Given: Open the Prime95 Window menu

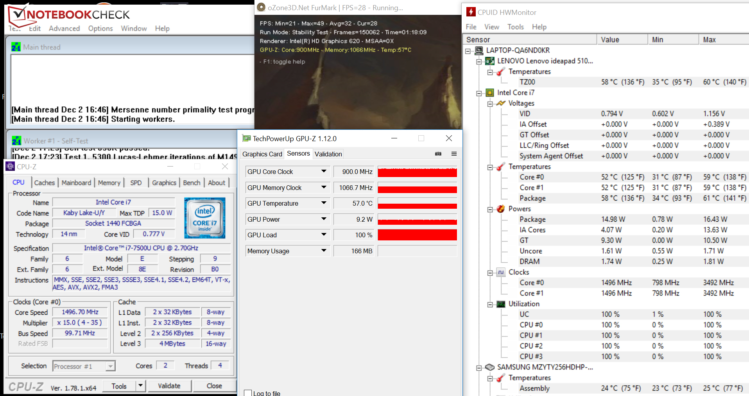Looking at the screenshot, I should tap(134, 28).
